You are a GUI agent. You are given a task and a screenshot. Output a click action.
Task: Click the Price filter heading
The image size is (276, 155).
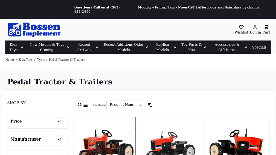coord(16,121)
